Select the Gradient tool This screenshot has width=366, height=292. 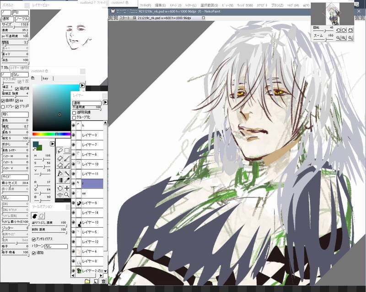(60, 180)
